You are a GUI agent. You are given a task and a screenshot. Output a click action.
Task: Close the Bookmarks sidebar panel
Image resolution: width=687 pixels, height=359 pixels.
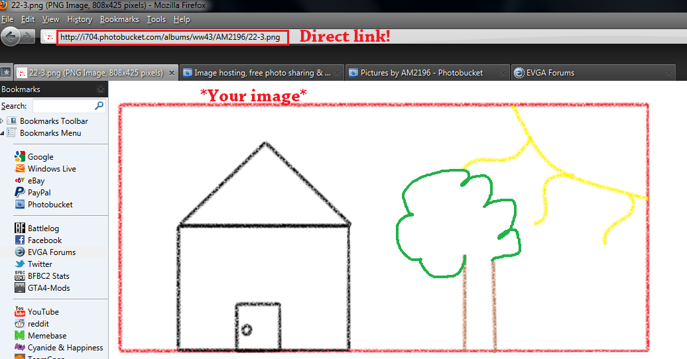101,89
